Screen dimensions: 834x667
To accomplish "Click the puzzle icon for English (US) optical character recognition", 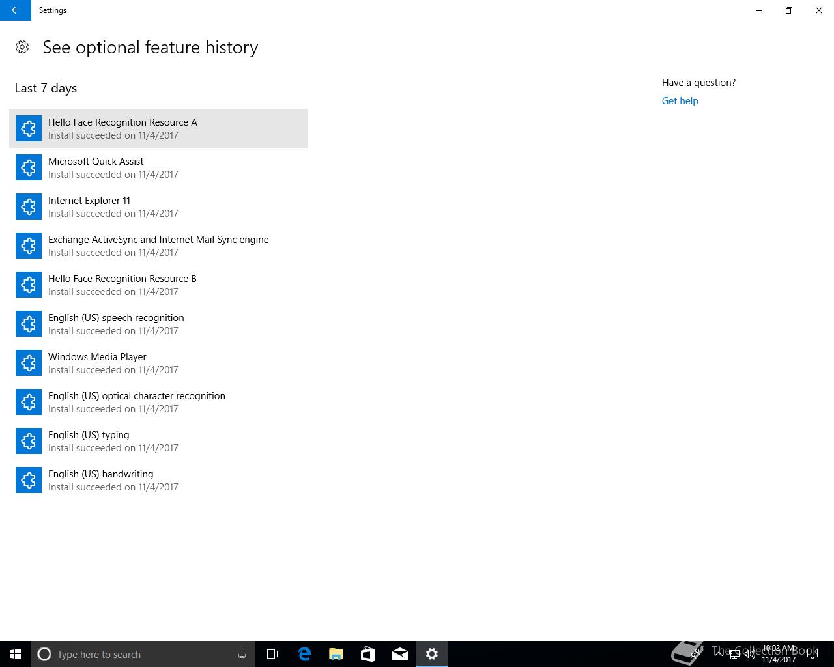I will (x=29, y=402).
